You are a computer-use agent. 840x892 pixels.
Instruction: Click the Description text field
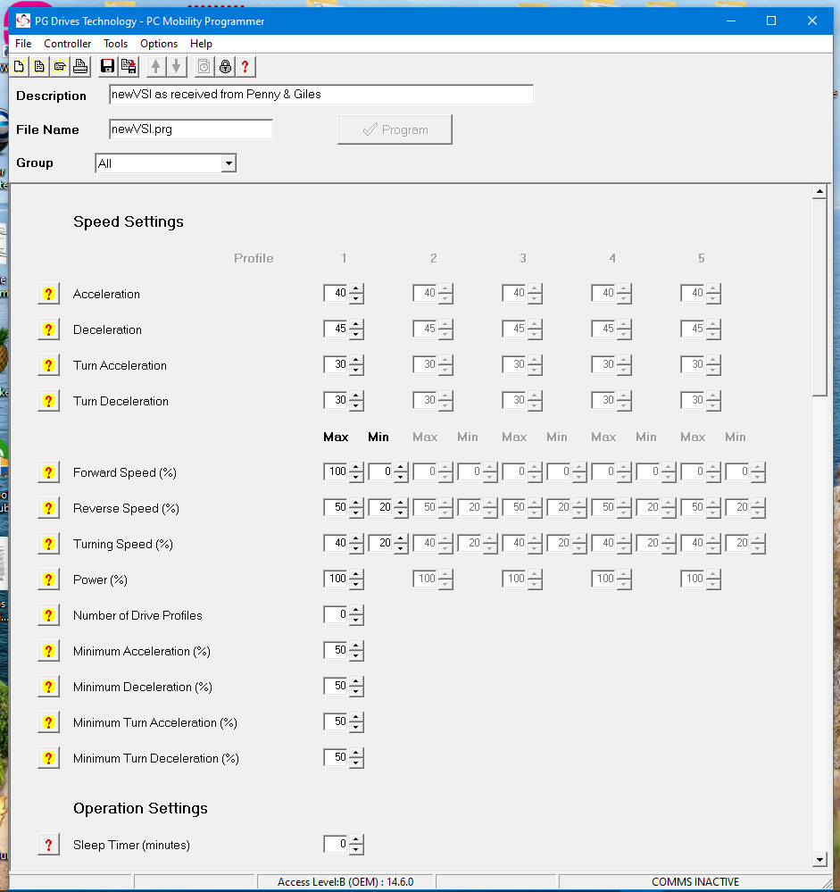320,95
